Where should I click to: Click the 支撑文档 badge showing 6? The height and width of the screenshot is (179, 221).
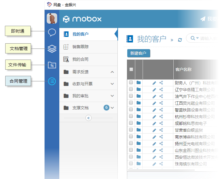coord(106,107)
